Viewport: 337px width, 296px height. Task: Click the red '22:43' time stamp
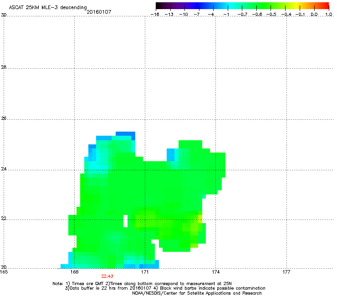pyautogui.click(x=107, y=276)
